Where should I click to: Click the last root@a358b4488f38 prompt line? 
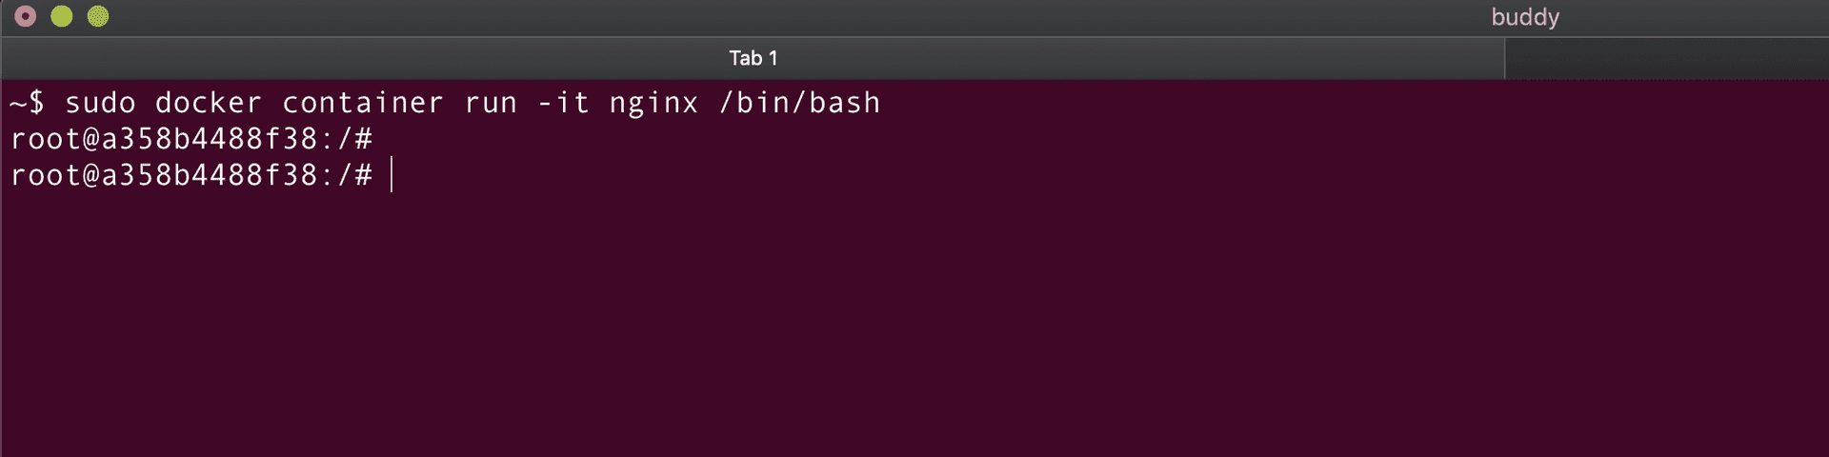coord(162,175)
